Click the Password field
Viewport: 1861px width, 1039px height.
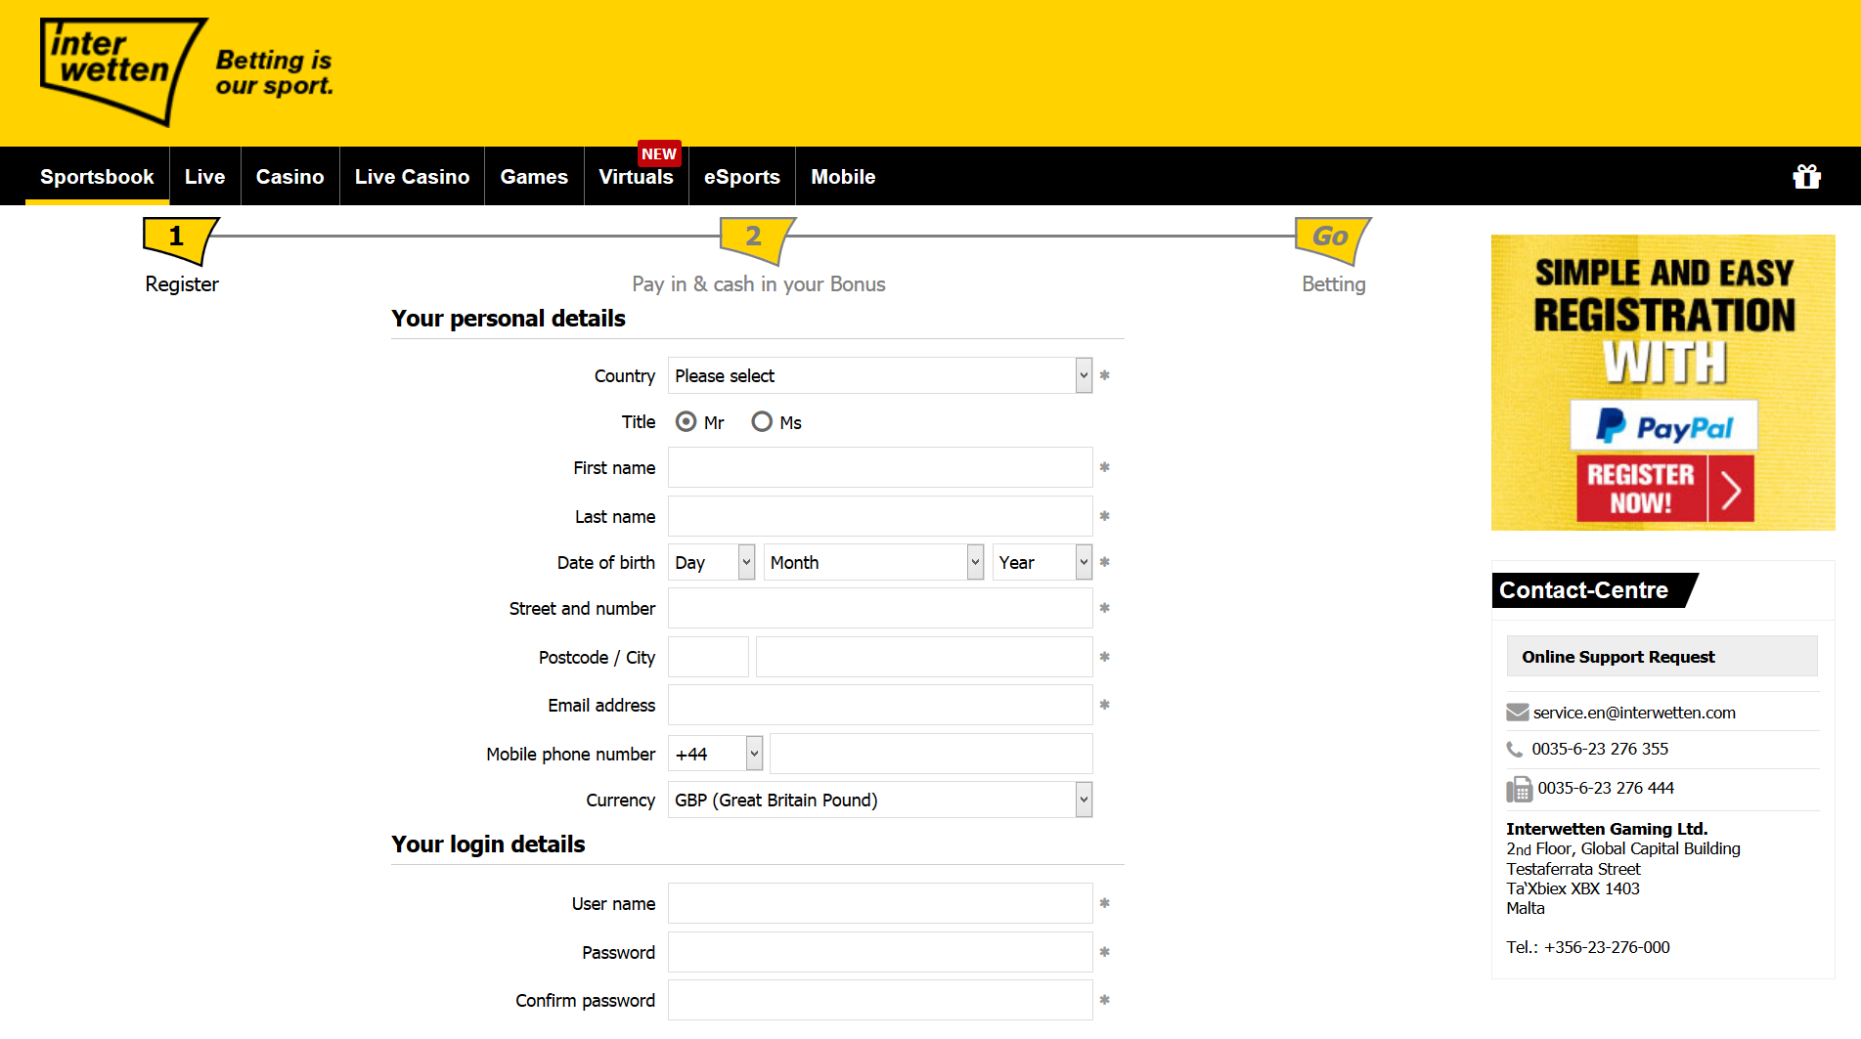tap(880, 952)
